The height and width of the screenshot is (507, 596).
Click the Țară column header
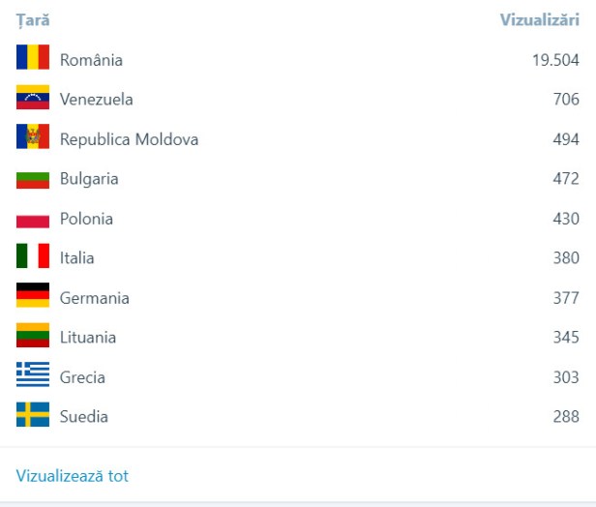point(33,20)
